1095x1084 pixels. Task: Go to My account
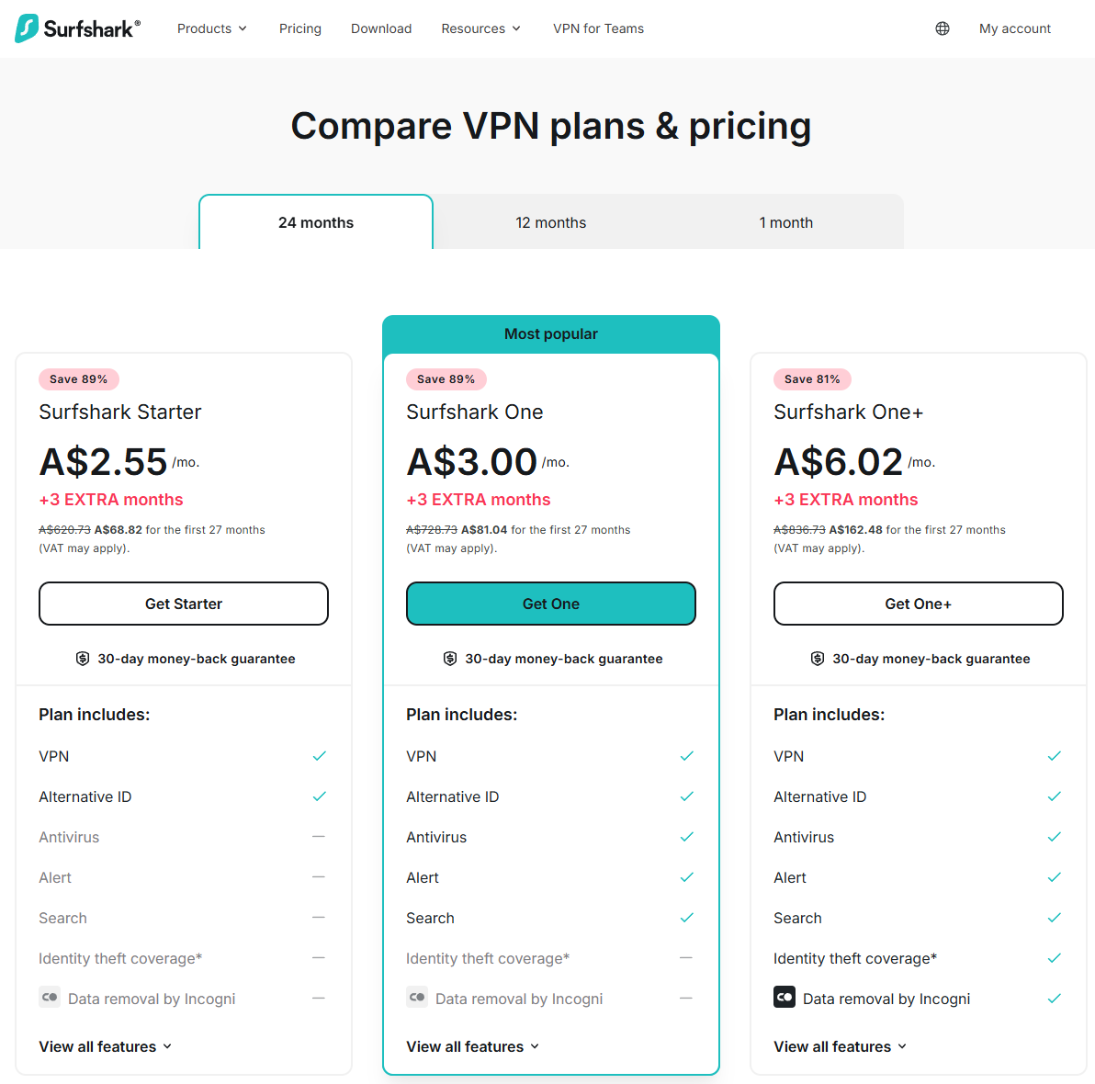1014,28
